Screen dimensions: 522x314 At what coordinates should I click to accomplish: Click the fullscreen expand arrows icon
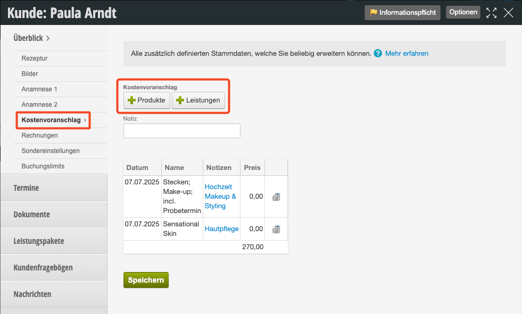491,13
